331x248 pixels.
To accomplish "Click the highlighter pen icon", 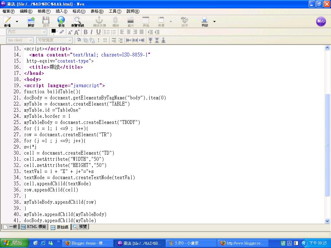I will [61, 32].
